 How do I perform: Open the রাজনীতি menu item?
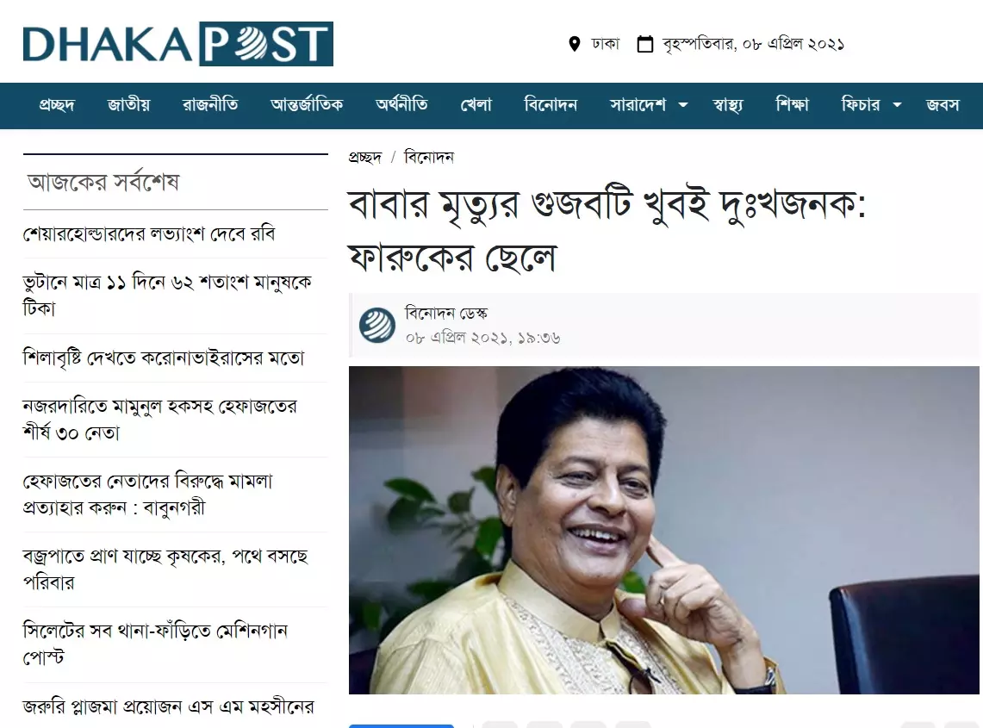click(x=210, y=105)
